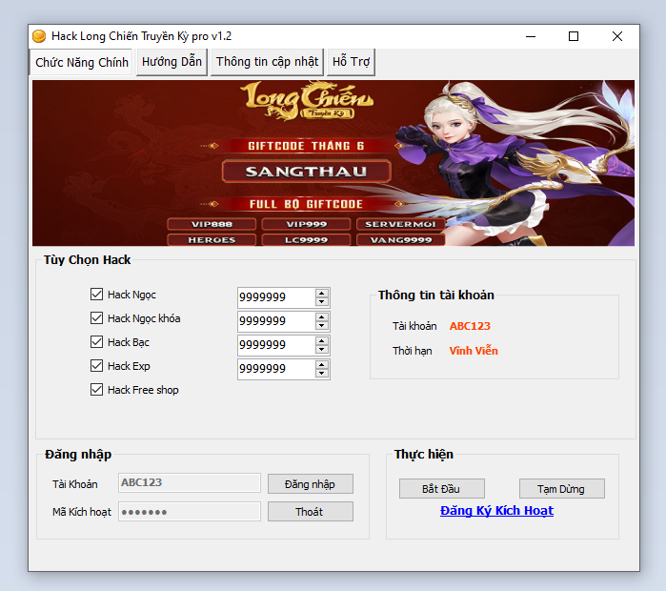The image size is (666, 591).
Task: Click the Tạm Dừng button
Action: [x=561, y=489]
